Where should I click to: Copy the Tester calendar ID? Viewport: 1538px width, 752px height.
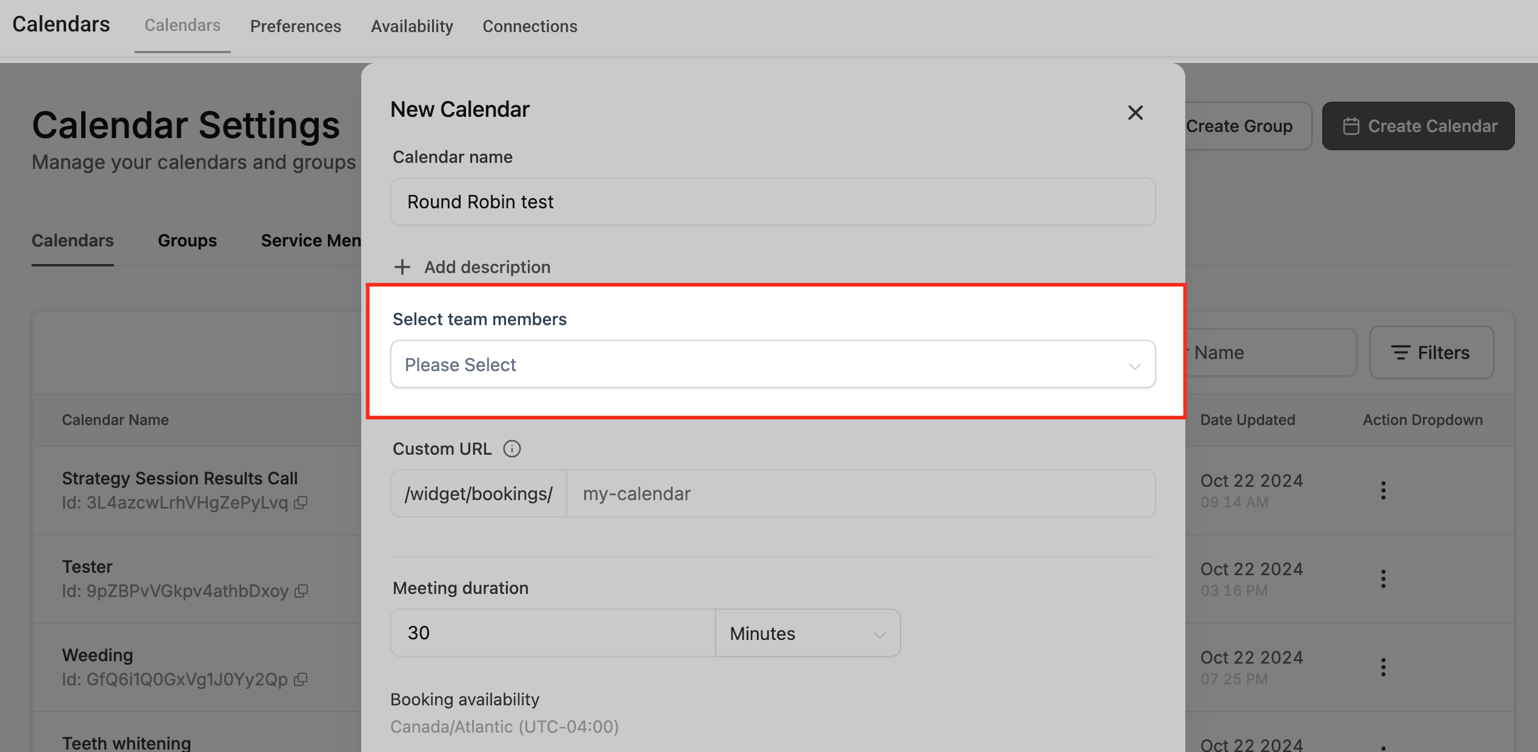click(301, 591)
